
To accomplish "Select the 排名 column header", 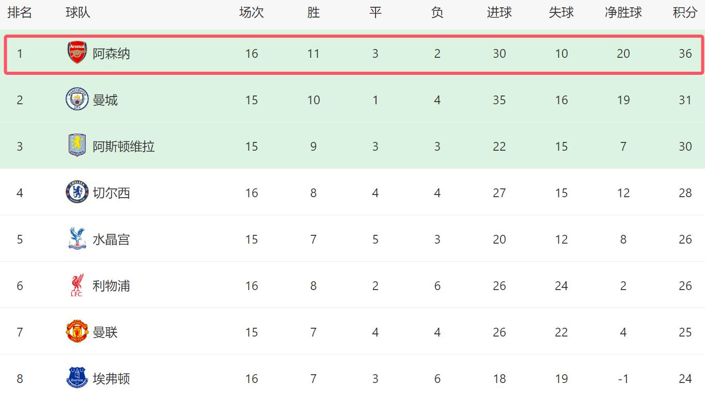I will pos(20,13).
